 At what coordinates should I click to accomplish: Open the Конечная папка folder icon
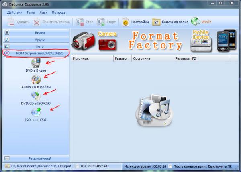156,22
